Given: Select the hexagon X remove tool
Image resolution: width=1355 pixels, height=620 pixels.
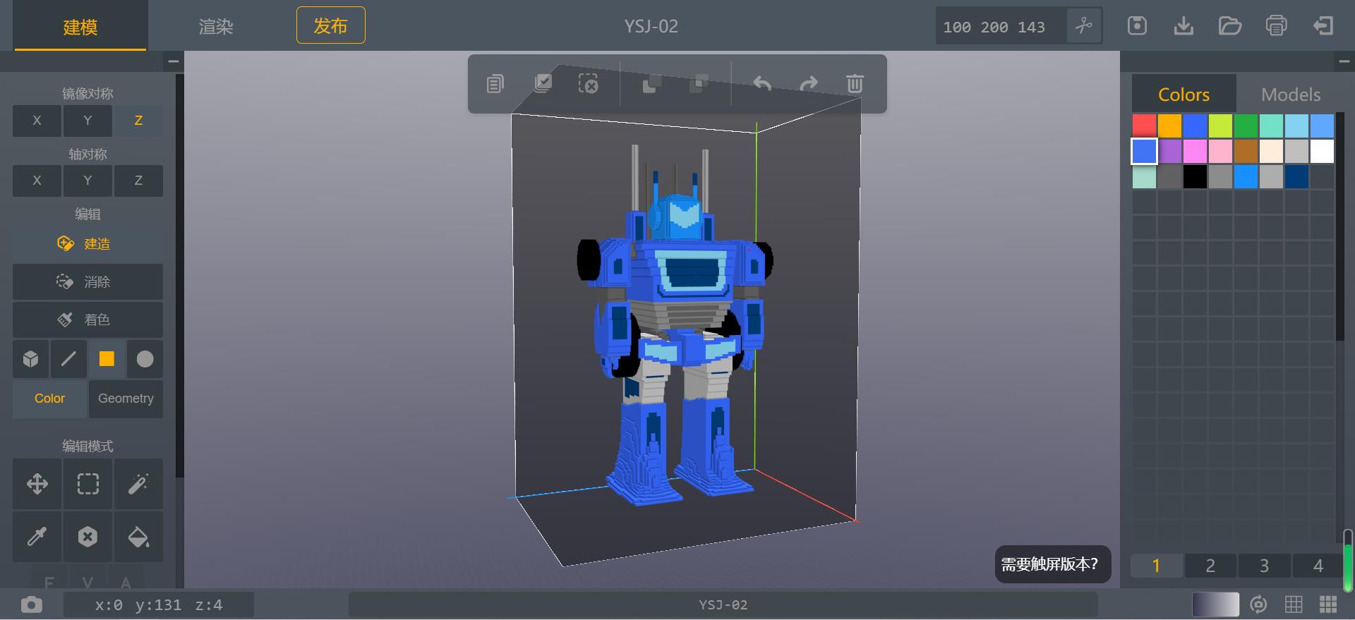Looking at the screenshot, I should [88, 537].
